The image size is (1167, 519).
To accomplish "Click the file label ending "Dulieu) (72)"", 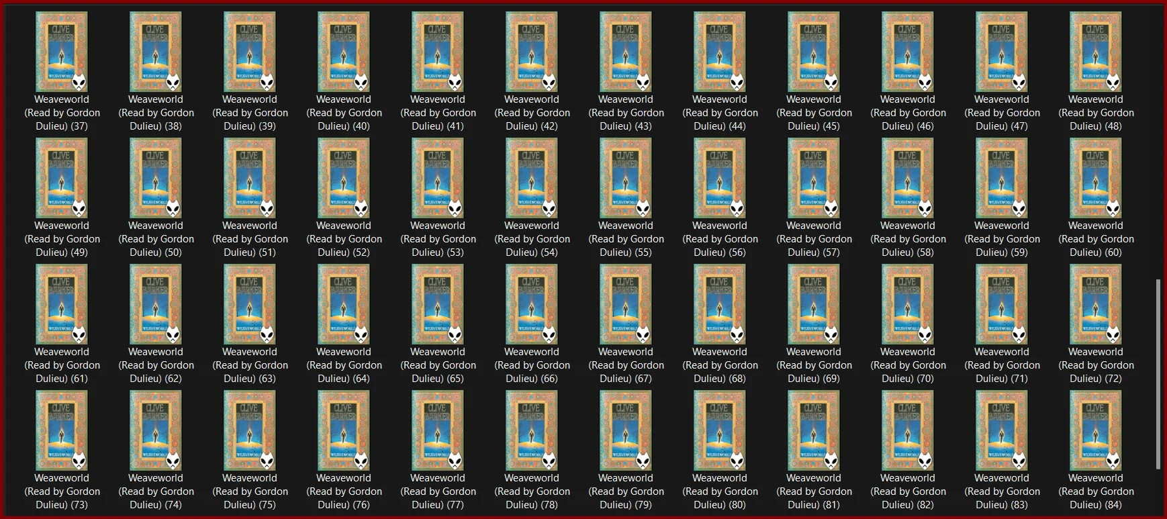I will (1096, 365).
